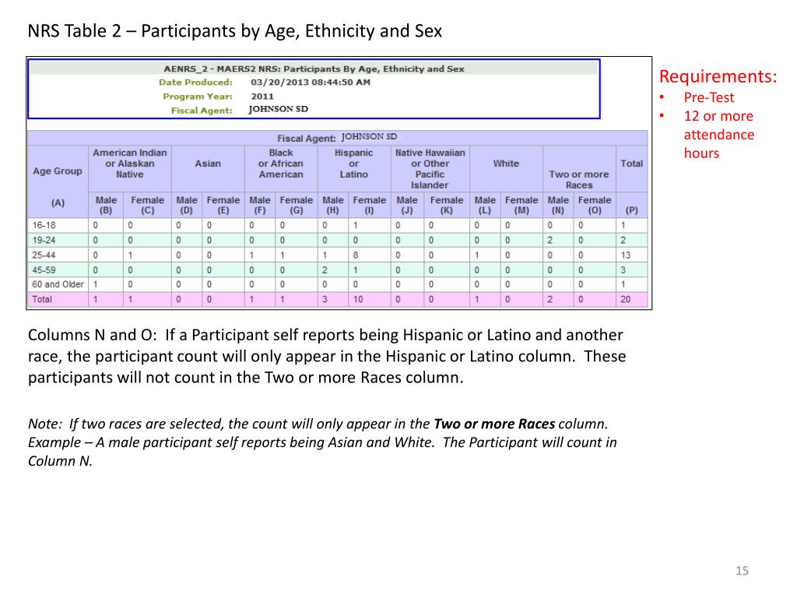Click the 25-44 total cell showing 13
The image size is (797, 598).
[625, 255]
